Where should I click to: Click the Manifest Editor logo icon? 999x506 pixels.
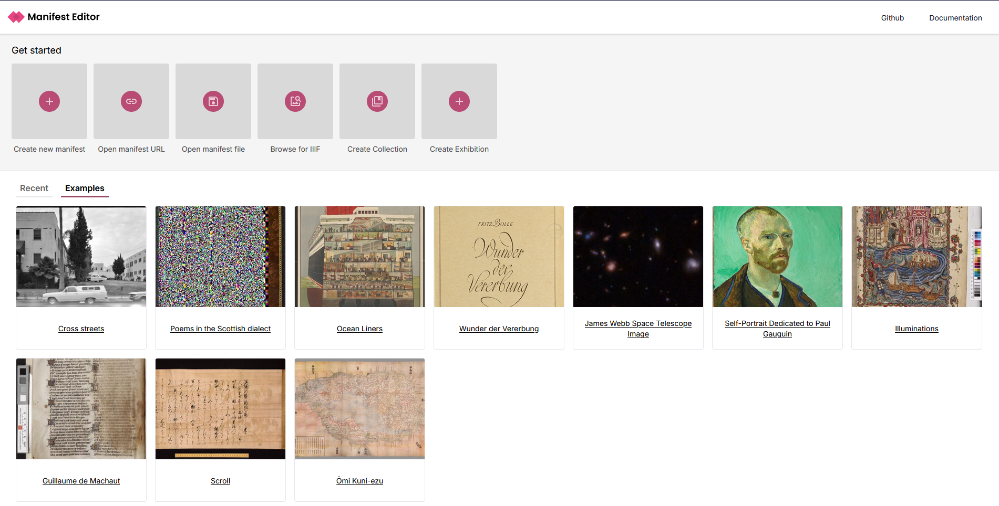[16, 17]
